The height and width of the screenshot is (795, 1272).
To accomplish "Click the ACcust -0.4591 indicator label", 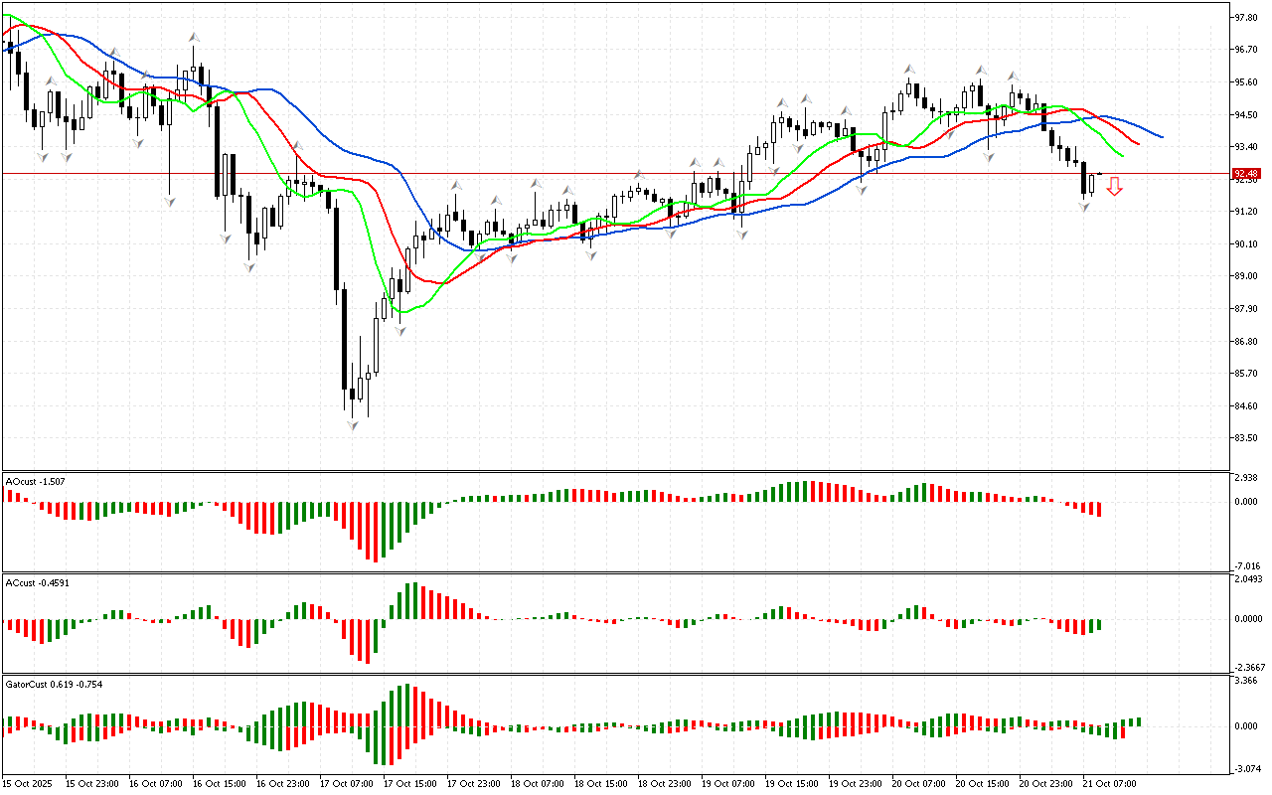I will [x=38, y=582].
